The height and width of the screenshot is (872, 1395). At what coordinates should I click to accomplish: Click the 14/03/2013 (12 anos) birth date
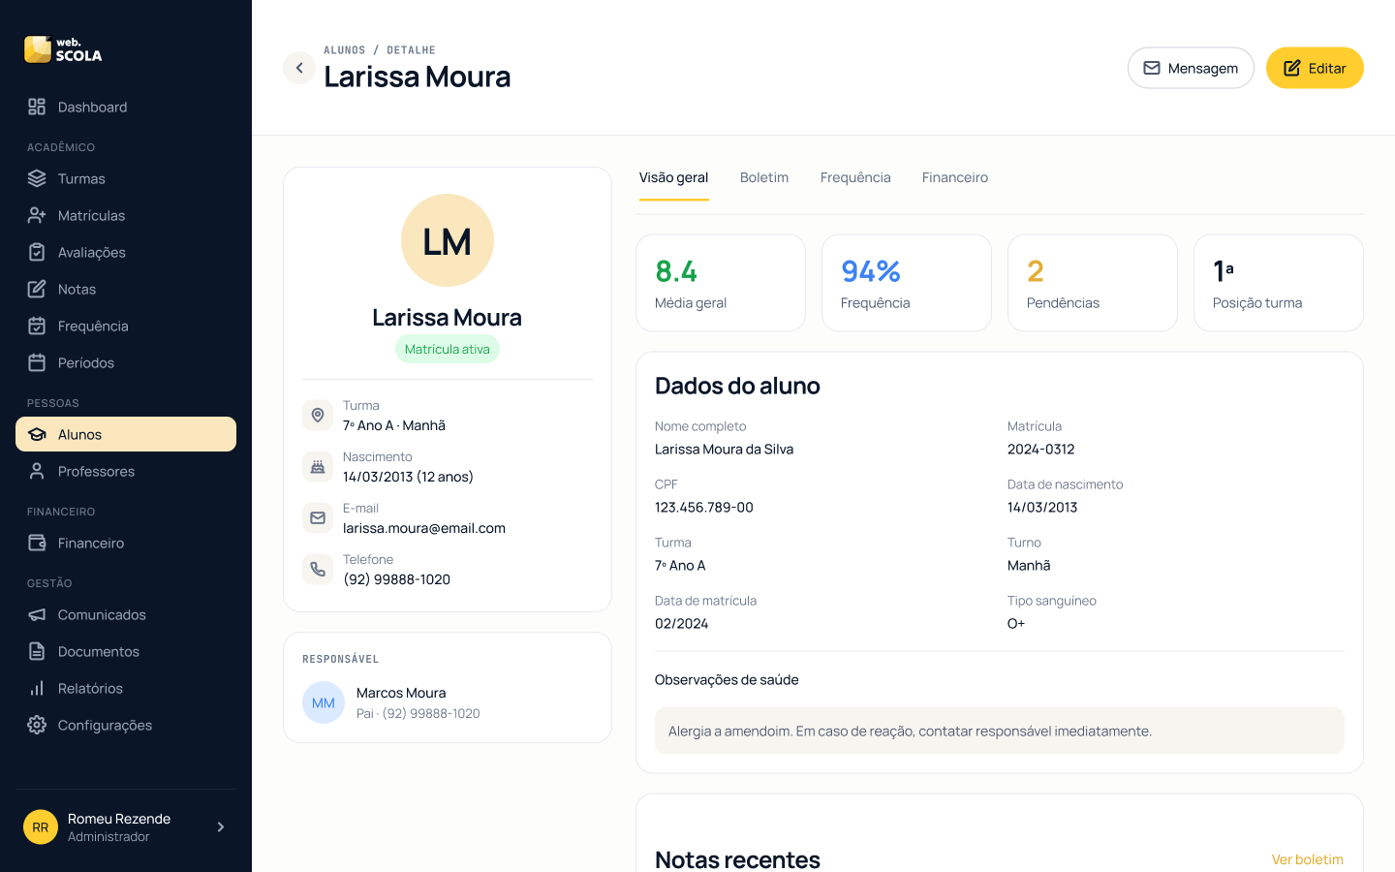pos(408,477)
